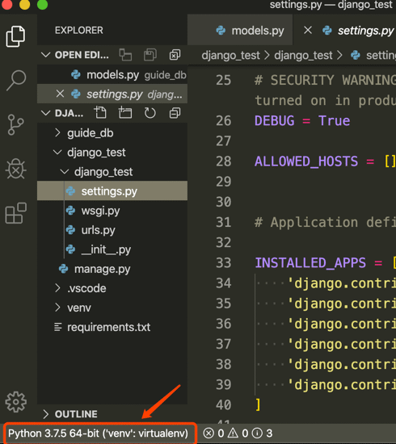The height and width of the screenshot is (444, 396).
Task: Switch to the models.py tab
Action: click(x=240, y=30)
